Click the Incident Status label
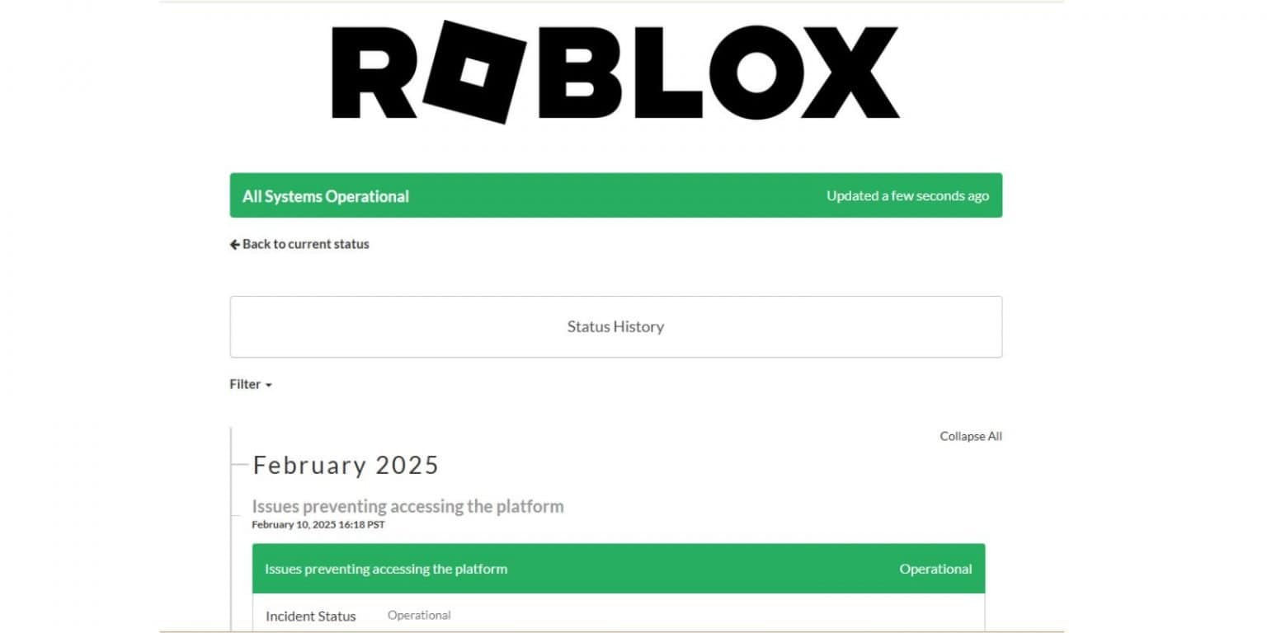 [x=311, y=616]
